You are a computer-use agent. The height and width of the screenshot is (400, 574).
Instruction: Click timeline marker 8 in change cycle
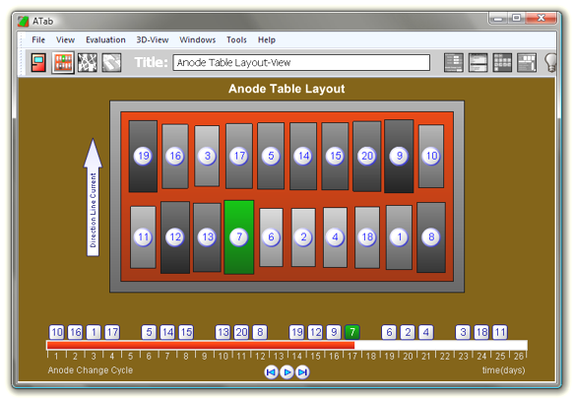260,332
